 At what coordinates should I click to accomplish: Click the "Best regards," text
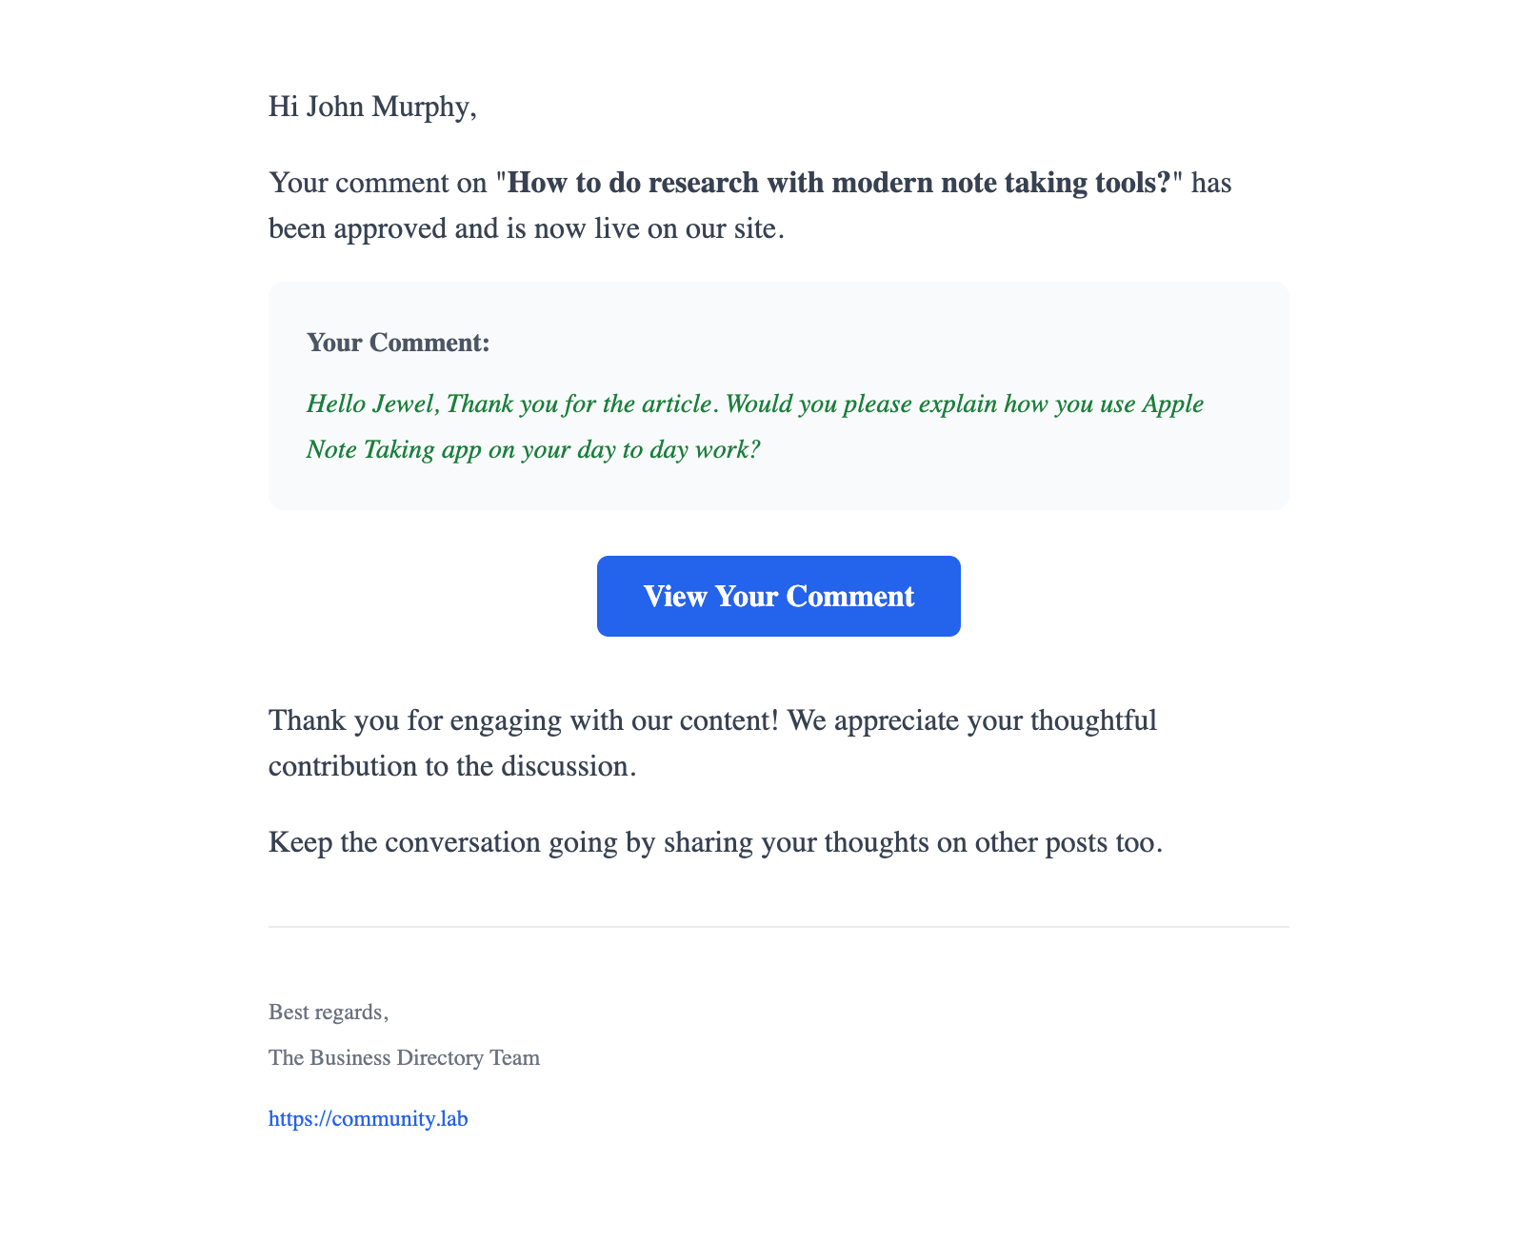tap(329, 1012)
